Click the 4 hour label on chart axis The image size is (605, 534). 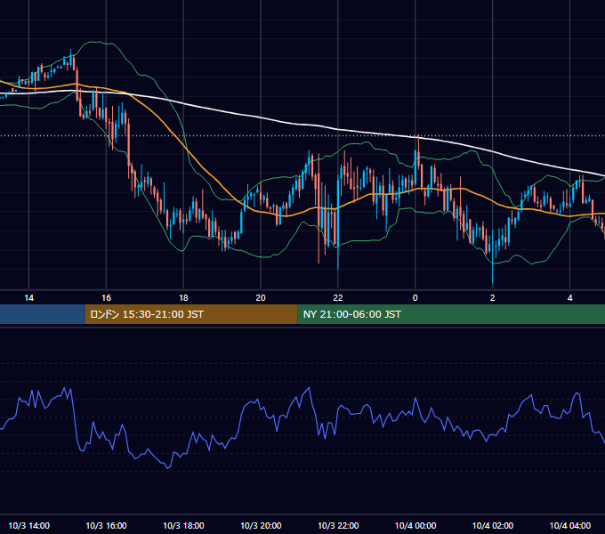(570, 298)
